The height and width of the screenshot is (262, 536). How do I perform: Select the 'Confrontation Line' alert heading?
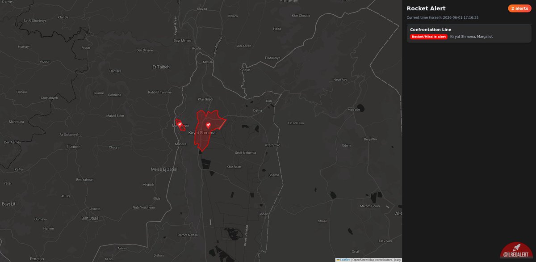click(x=431, y=30)
